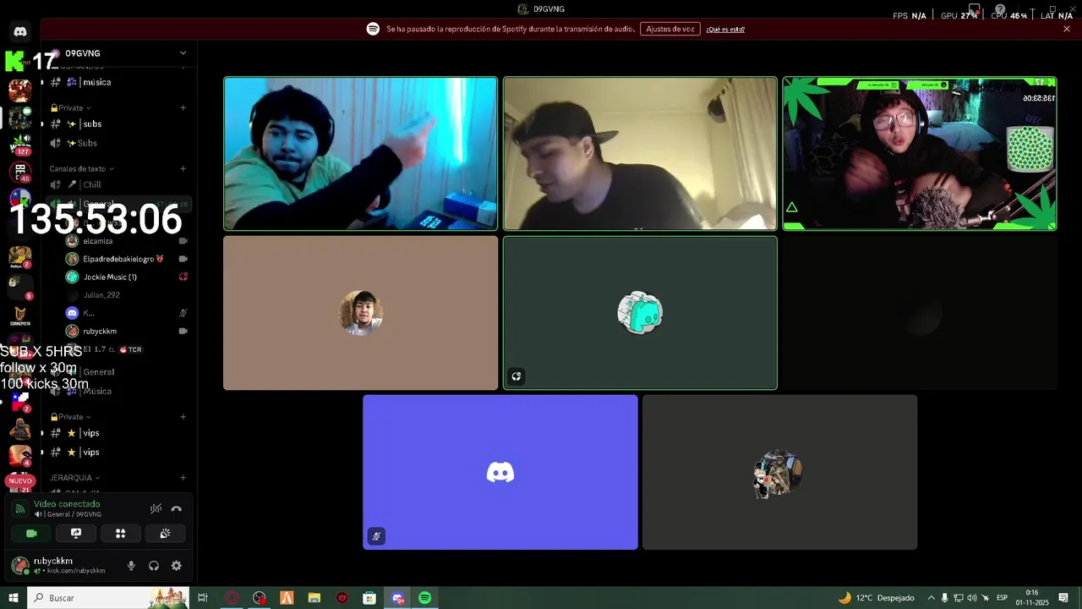Open música text channel
The image size is (1082, 609).
118,82
